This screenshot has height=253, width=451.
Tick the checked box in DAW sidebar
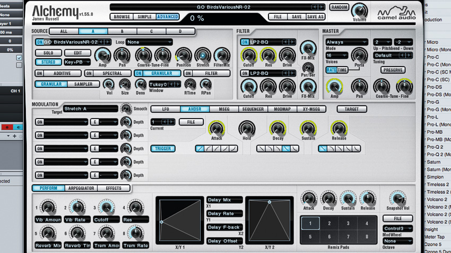19,58
